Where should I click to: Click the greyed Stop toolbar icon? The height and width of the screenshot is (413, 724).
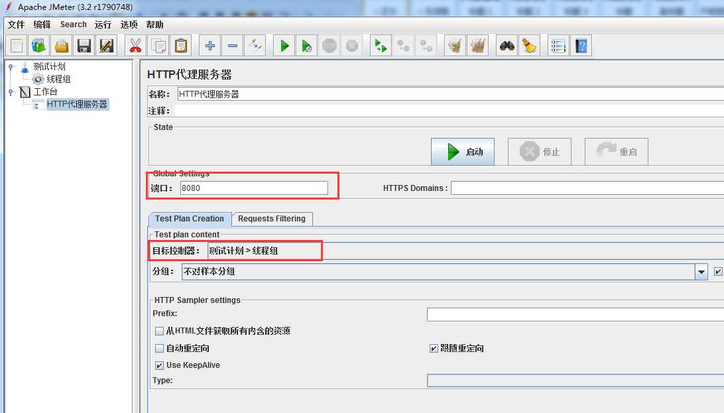coord(330,46)
